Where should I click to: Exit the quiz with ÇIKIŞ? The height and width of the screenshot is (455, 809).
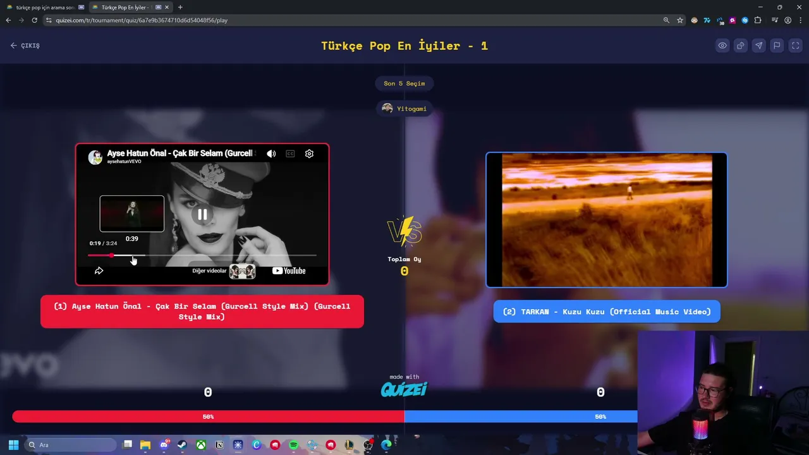click(25, 45)
